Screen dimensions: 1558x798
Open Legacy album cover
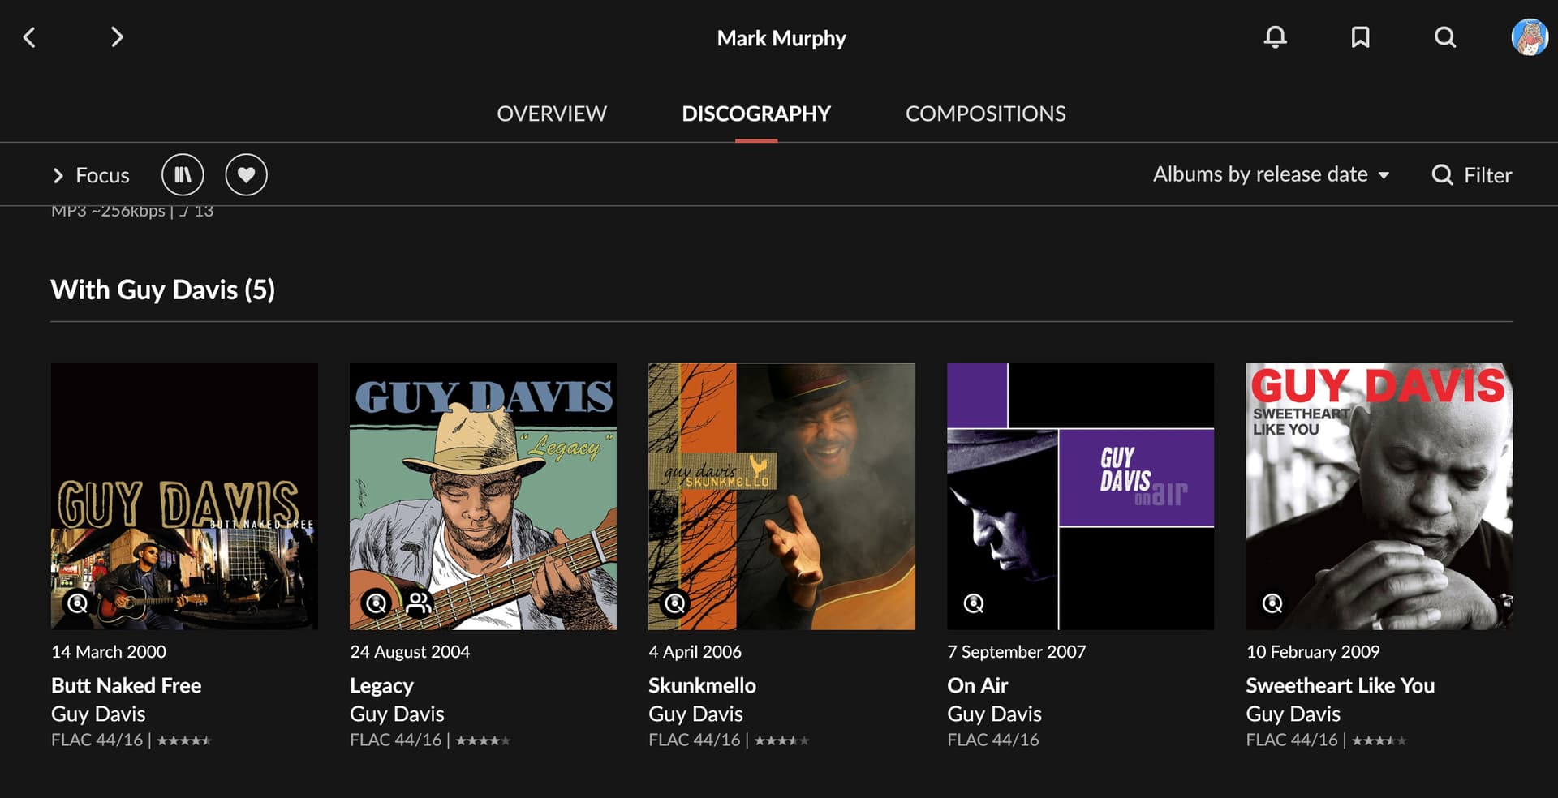click(x=483, y=496)
